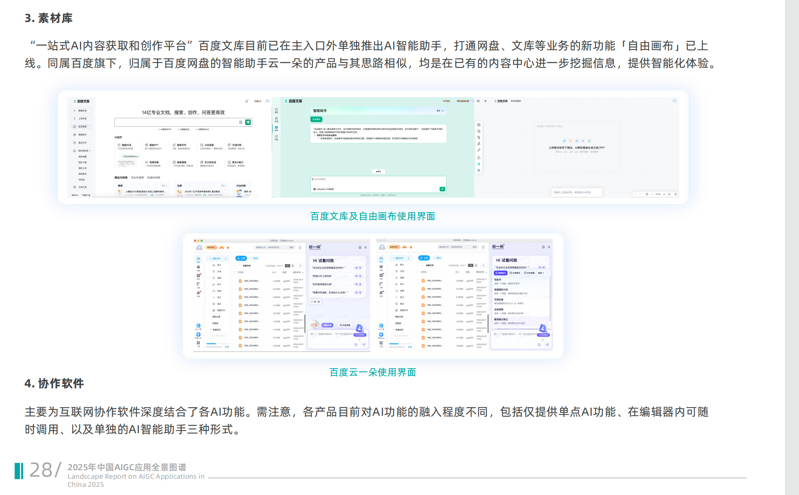
Task: Click the upload icon in canvas toolbar
Action: click(x=479, y=157)
